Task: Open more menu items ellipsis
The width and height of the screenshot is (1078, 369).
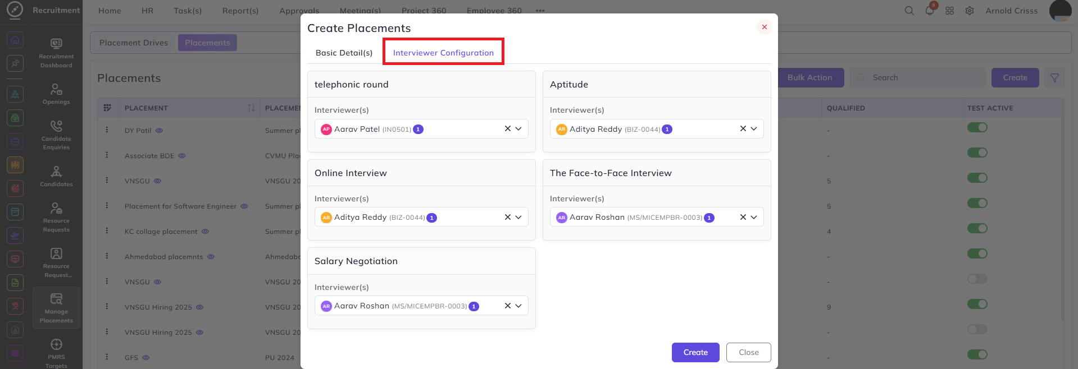Action: tap(540, 11)
